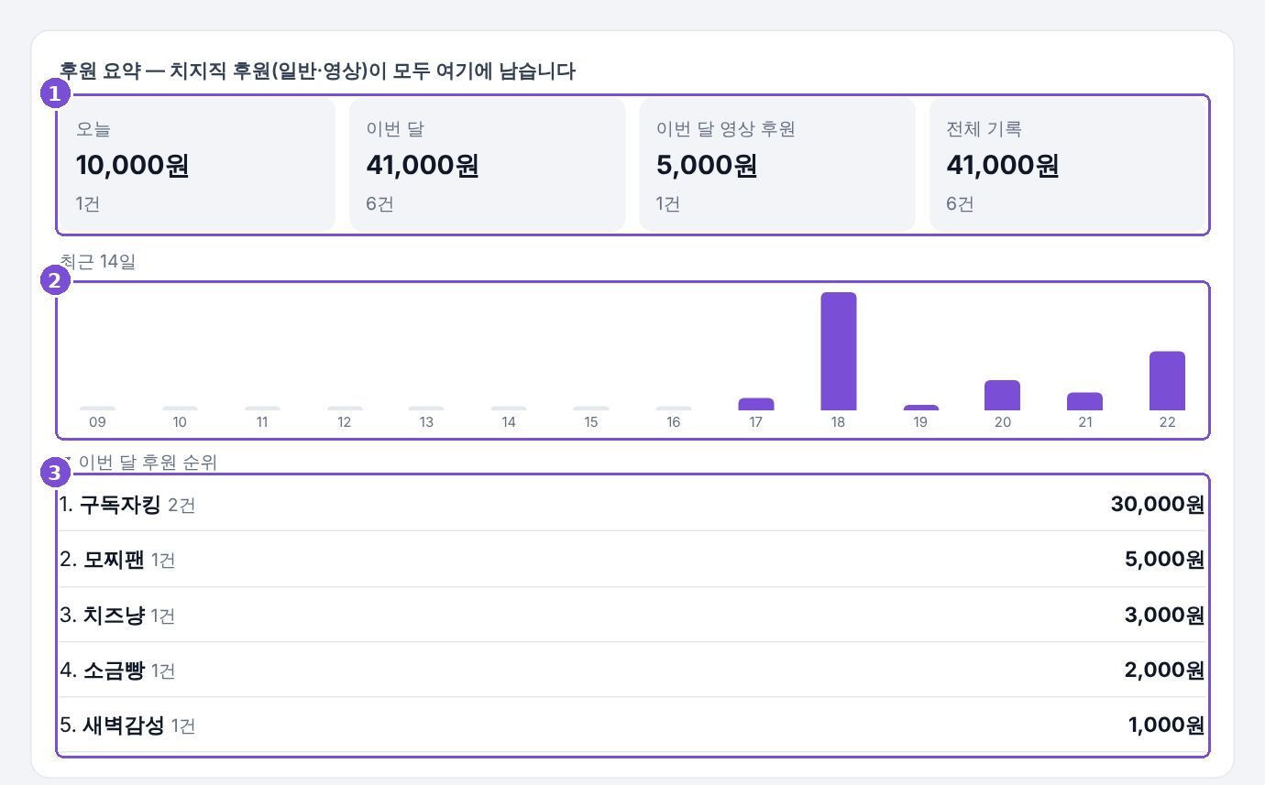Click the 2건 count beside 구독자킹

[x=181, y=506]
